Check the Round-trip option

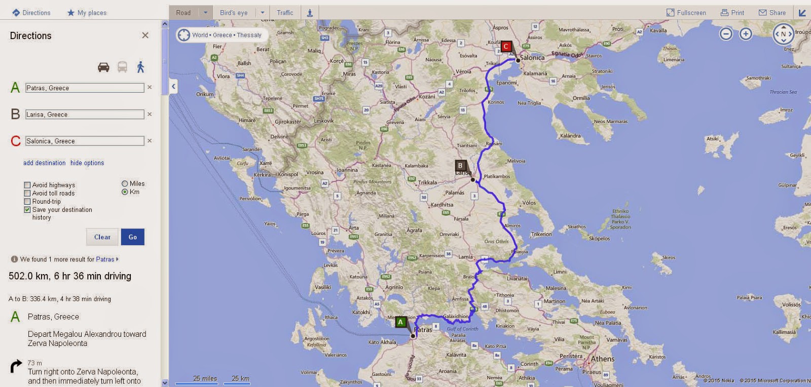(x=27, y=201)
